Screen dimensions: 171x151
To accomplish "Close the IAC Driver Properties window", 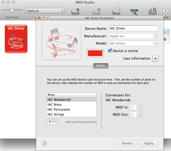I will (x=39, y=18).
